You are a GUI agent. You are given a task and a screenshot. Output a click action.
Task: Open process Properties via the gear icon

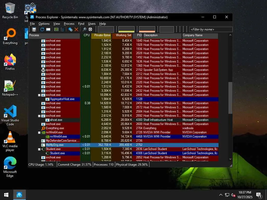coord(70,29)
